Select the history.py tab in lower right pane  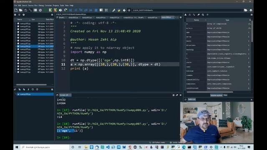pyautogui.click(x=192, y=99)
